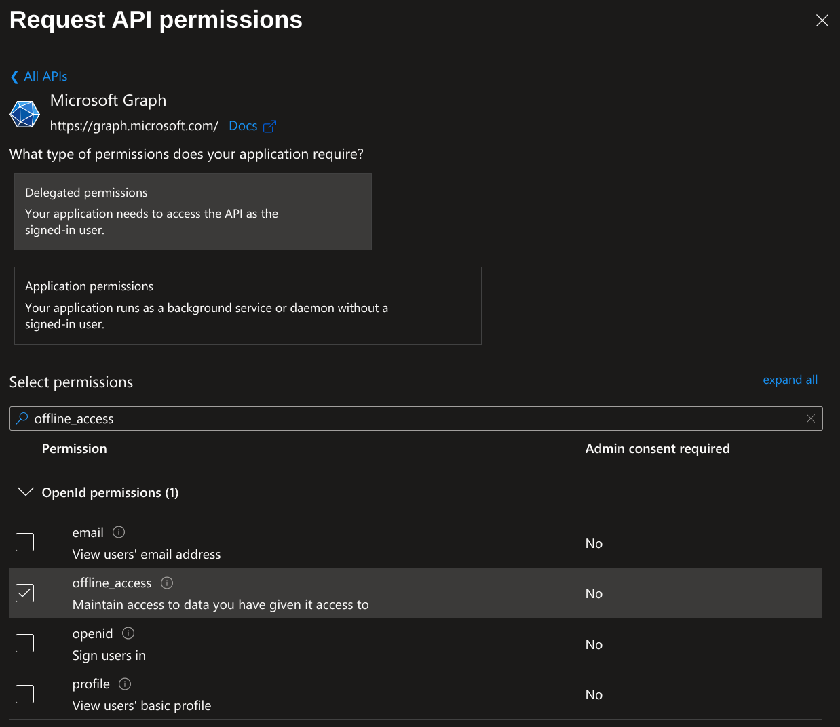Click the external link icon beside Docs
The width and height of the screenshot is (840, 727).
(x=269, y=126)
